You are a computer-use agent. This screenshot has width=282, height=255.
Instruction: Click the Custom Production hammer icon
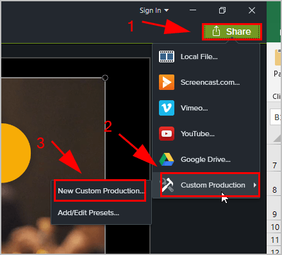point(167,185)
